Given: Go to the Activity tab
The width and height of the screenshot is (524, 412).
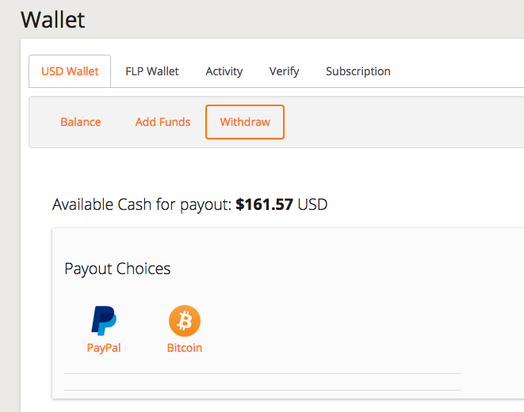Looking at the screenshot, I should click(x=224, y=71).
